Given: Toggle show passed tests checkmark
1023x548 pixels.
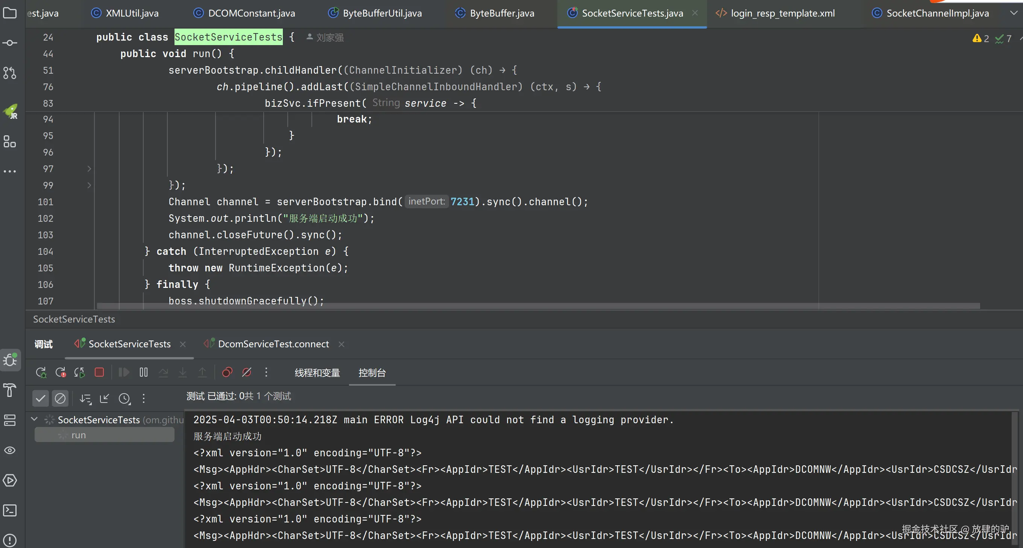Looking at the screenshot, I should [x=41, y=398].
